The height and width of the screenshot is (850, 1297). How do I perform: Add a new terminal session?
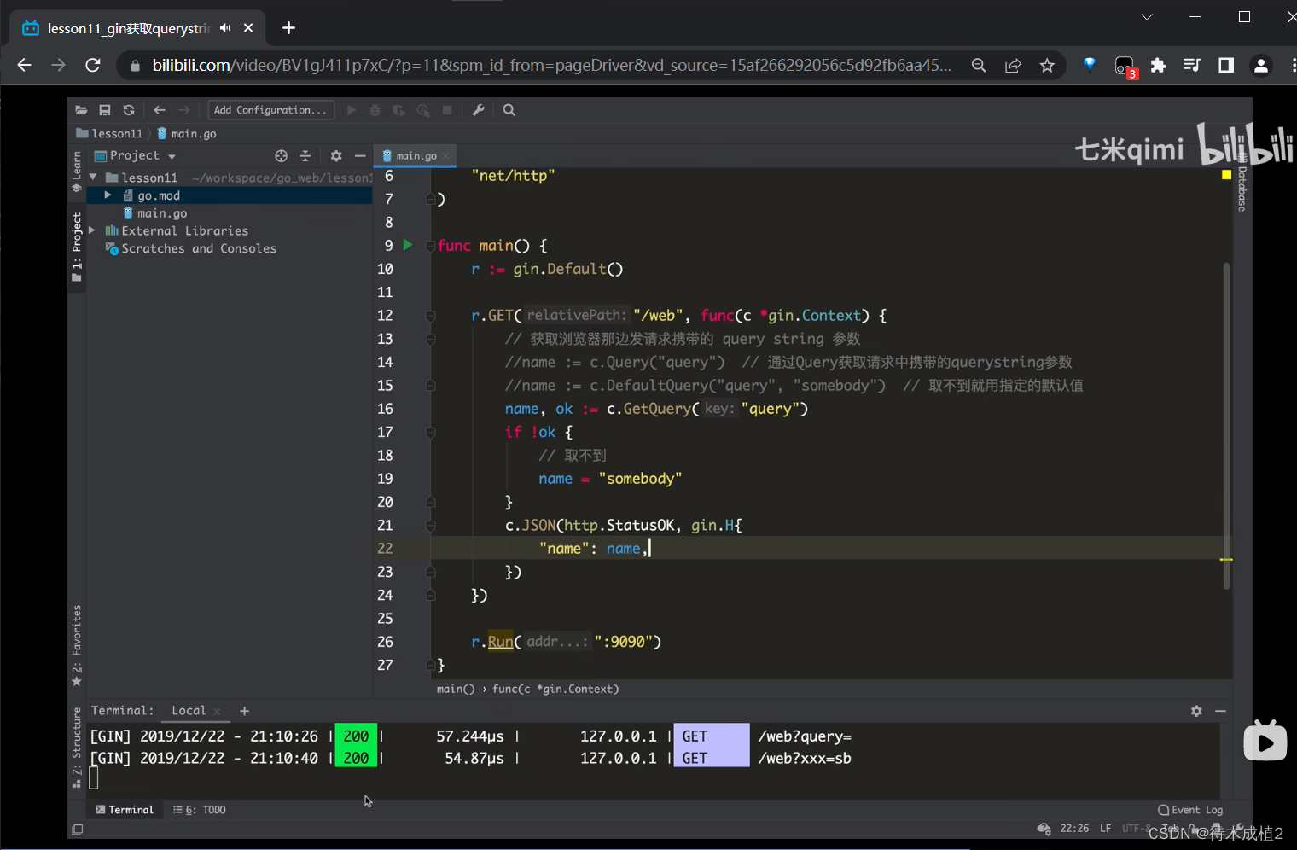pos(245,711)
